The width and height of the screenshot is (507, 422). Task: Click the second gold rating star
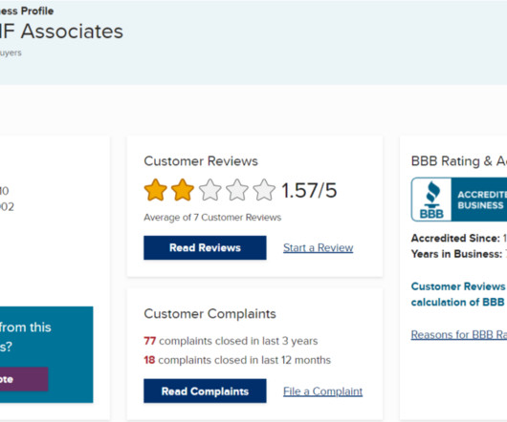click(x=183, y=190)
